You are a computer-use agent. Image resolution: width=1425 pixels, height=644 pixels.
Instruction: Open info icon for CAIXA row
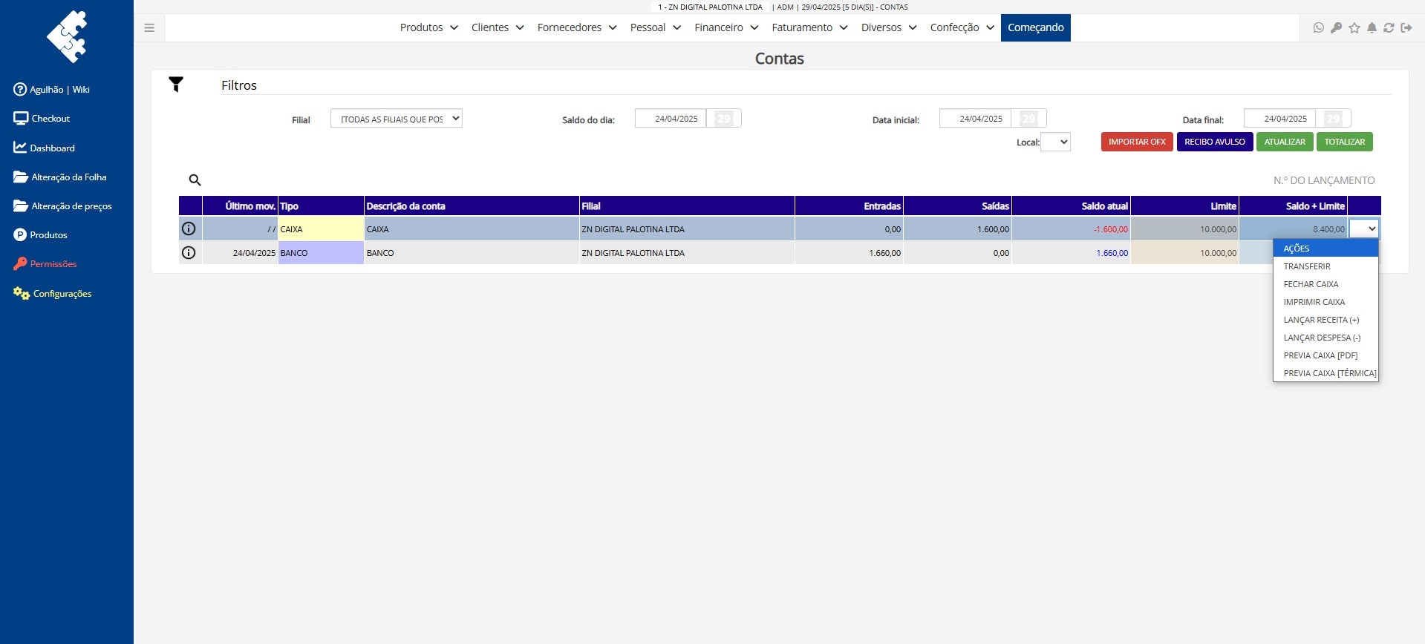[189, 229]
